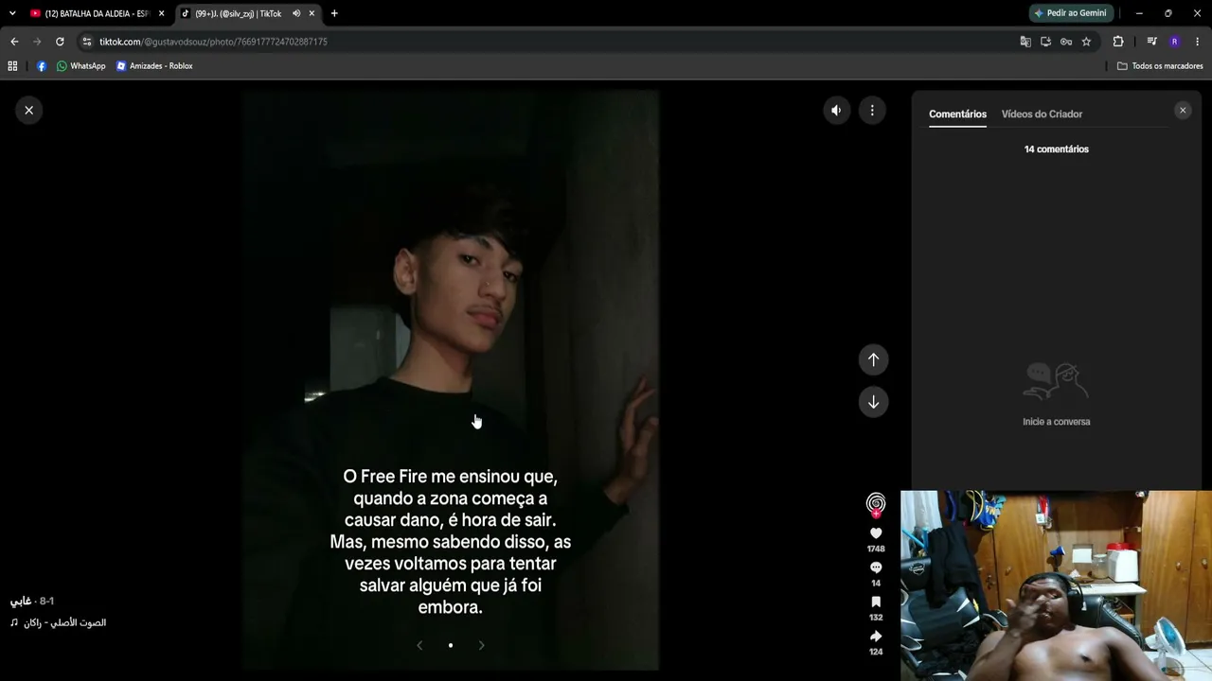1212x681 pixels.
Task: Open the WhatsApp bookmark
Action: [x=81, y=66]
